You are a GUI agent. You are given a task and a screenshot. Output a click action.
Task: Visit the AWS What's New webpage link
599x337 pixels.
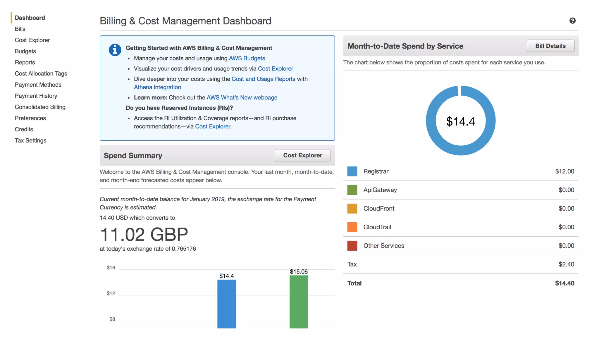pos(242,97)
